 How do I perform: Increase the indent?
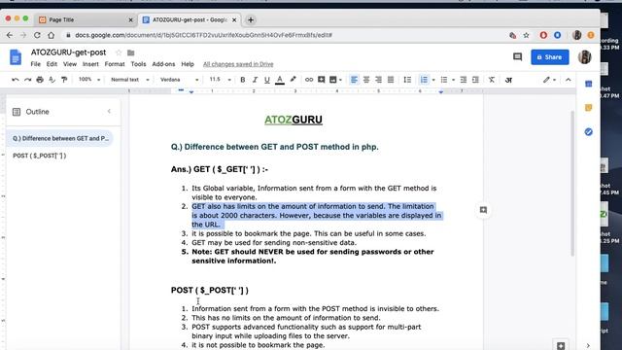475,80
